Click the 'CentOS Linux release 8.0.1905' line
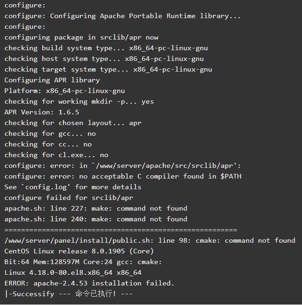Screen dimensions: 302x305 tap(79, 251)
